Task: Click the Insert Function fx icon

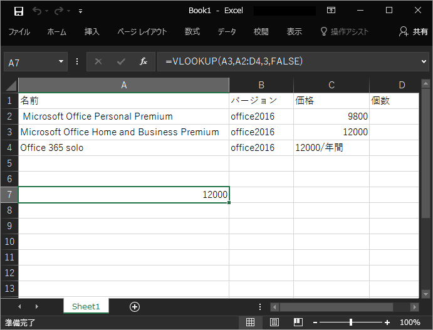Action: click(143, 61)
